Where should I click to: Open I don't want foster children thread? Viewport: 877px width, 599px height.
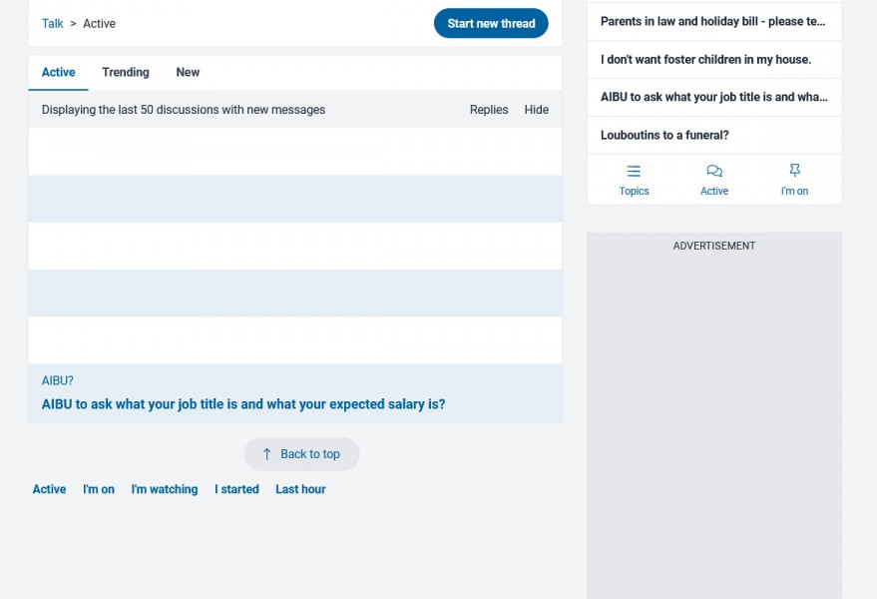click(705, 60)
